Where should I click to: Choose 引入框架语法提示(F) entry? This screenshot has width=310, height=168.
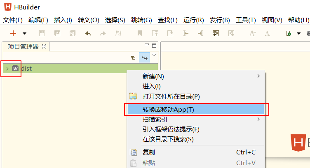click(x=196, y=129)
